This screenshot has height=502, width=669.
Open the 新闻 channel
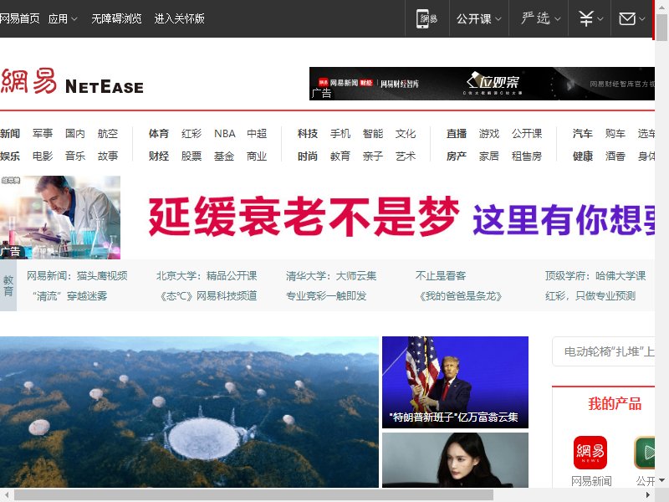point(10,134)
